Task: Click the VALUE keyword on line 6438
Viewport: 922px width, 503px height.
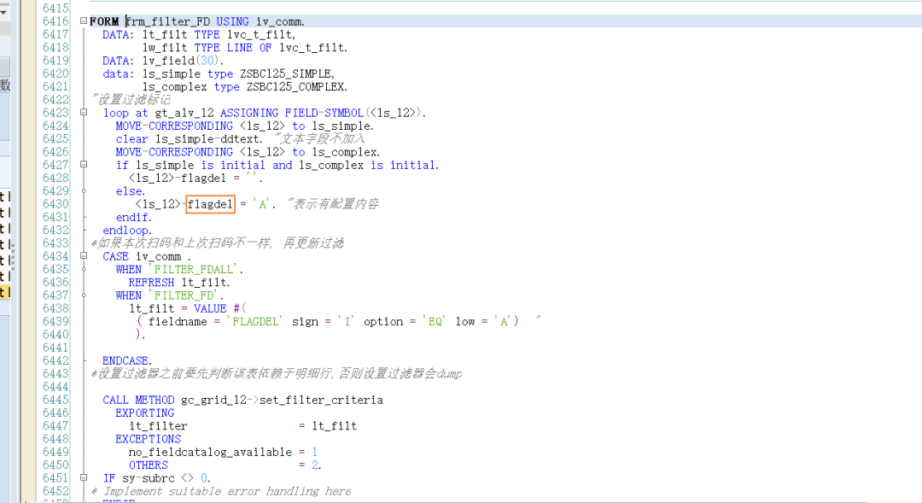Action: click(x=211, y=308)
